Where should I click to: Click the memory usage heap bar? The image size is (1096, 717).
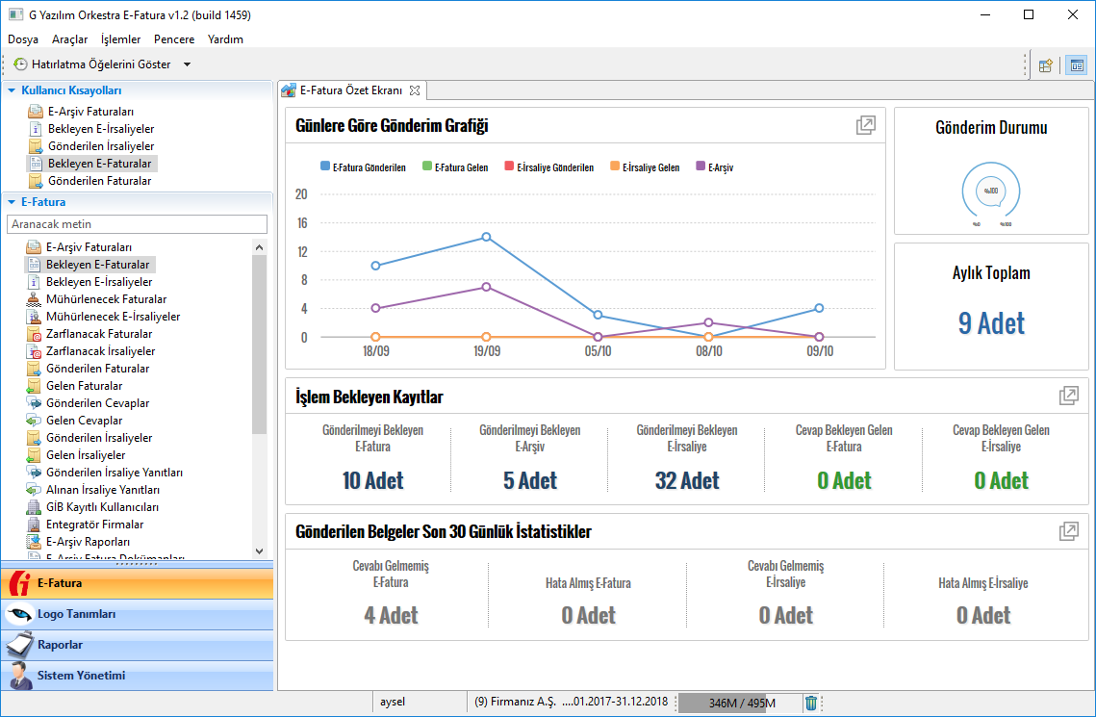click(x=739, y=703)
